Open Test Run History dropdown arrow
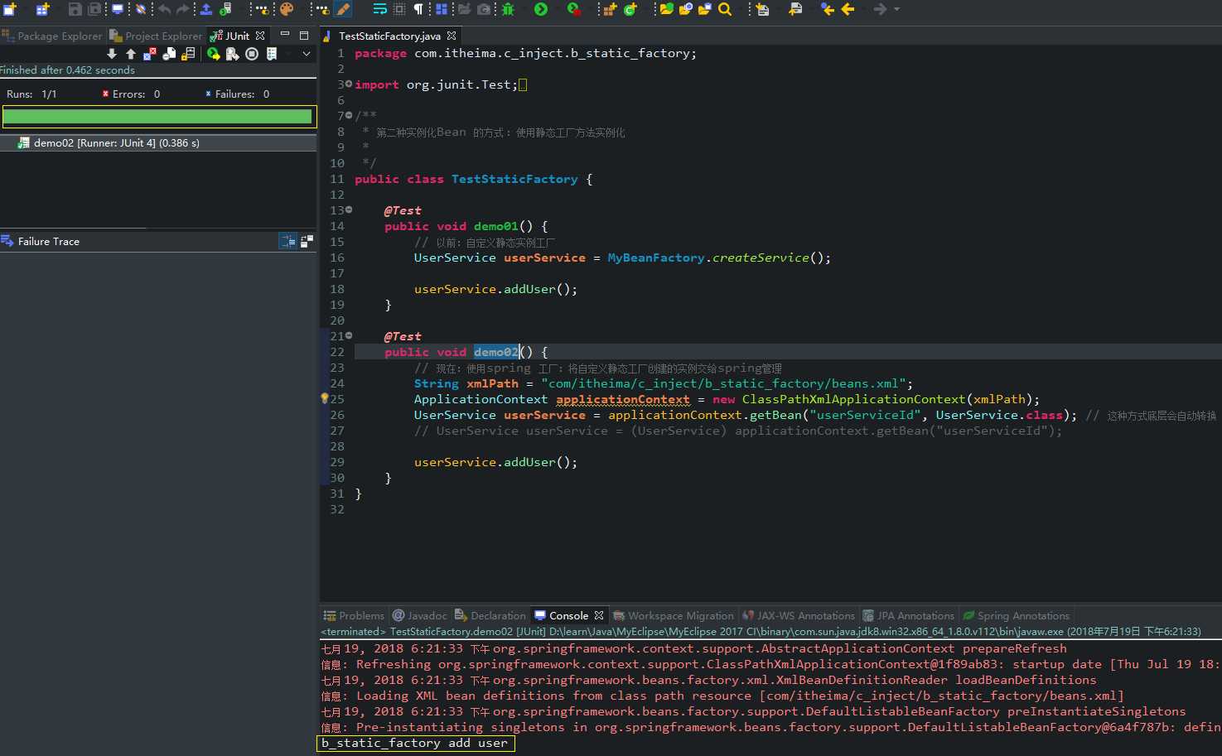The width and height of the screenshot is (1222, 756). click(288, 54)
